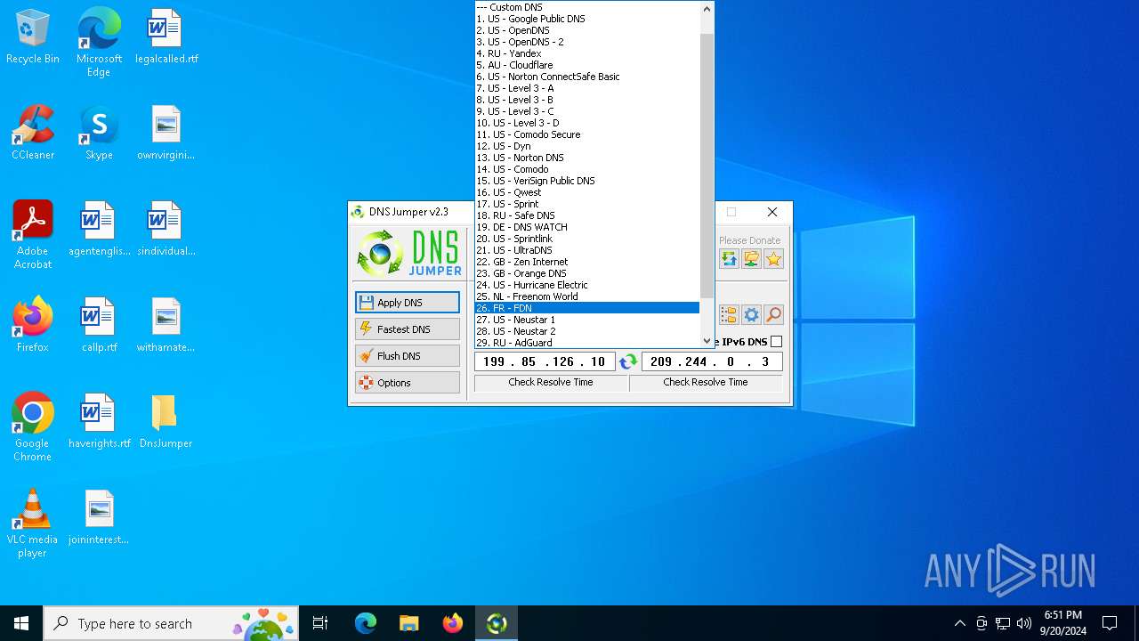Click the blue gear settings icon
1139x641 pixels.
(x=752, y=315)
